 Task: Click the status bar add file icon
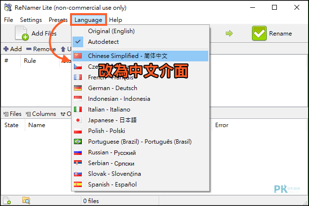pos(7,201)
